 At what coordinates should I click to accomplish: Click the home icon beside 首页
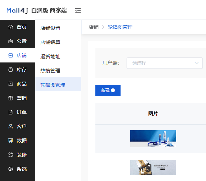pos(11,27)
